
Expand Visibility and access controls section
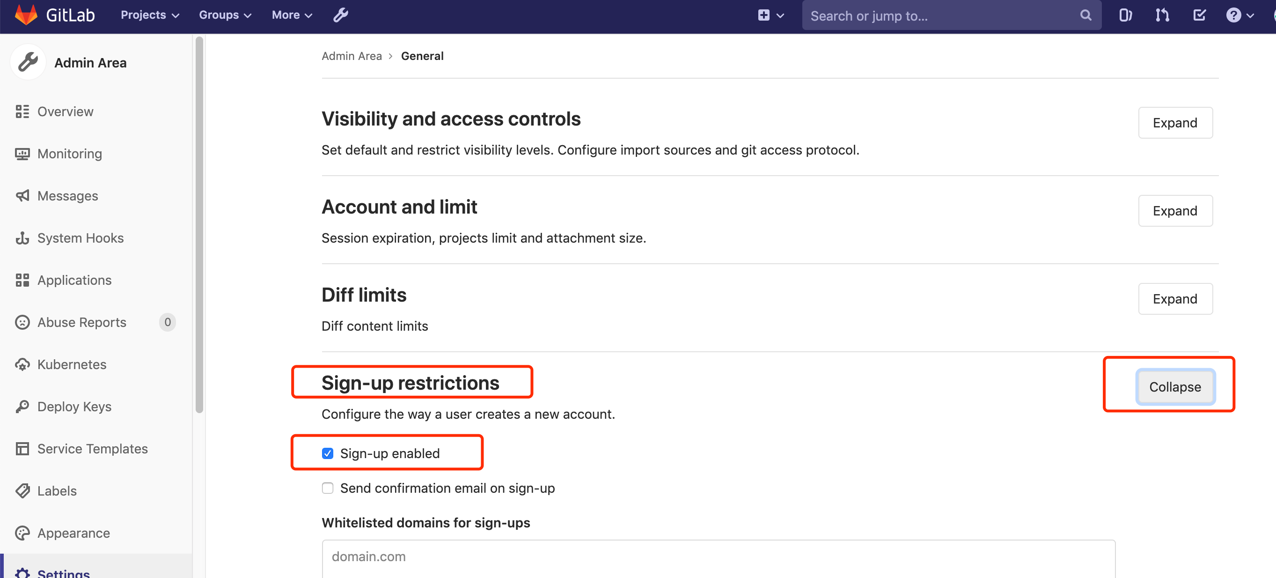1174,122
